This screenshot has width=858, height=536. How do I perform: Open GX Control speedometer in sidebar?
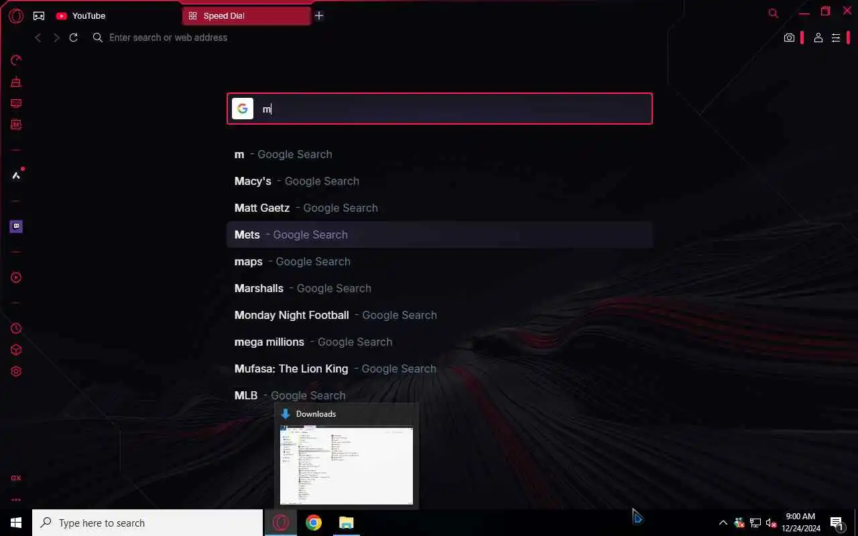(x=16, y=60)
